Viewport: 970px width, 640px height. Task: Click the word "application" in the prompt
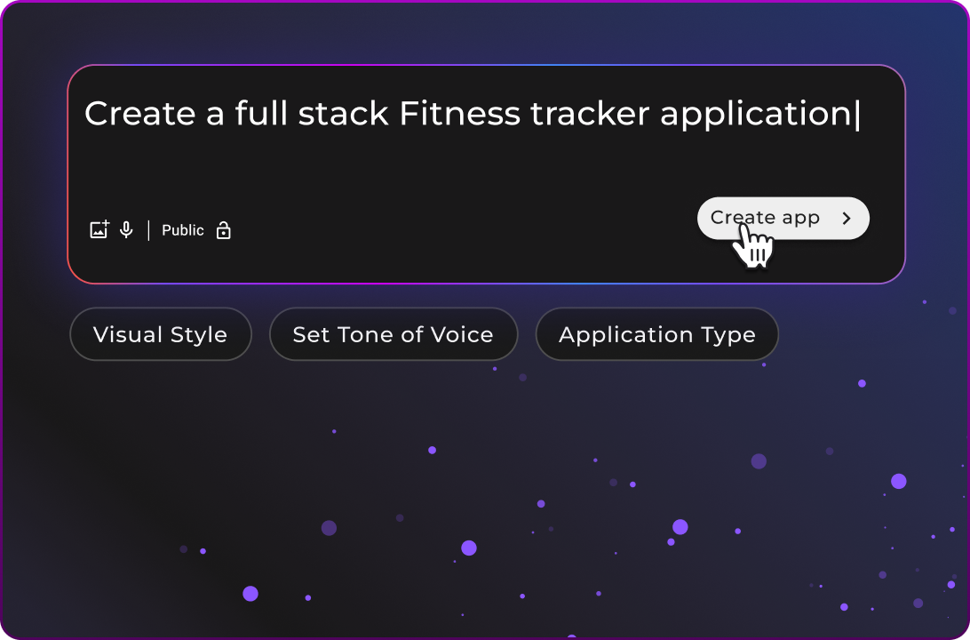[x=755, y=114]
